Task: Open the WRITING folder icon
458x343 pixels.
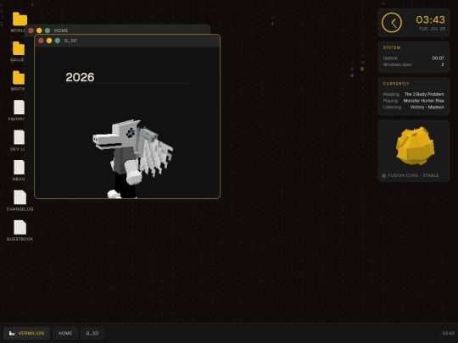Action: point(19,78)
